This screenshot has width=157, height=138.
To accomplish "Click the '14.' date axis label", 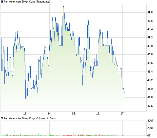I will (x=49, y=114).
